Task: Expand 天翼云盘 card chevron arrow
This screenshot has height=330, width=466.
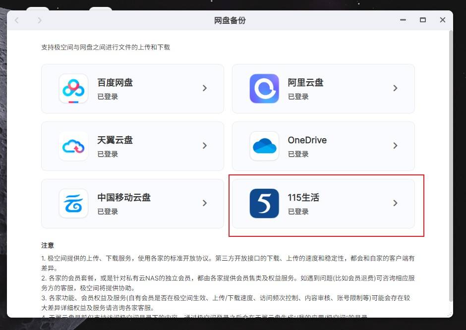Action: click(204, 146)
